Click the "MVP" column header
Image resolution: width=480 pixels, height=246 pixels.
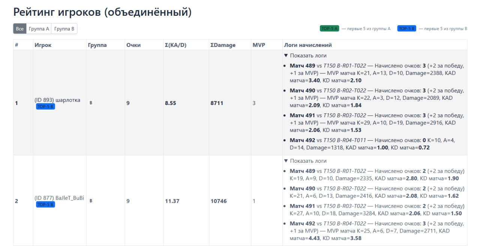[x=259, y=45]
